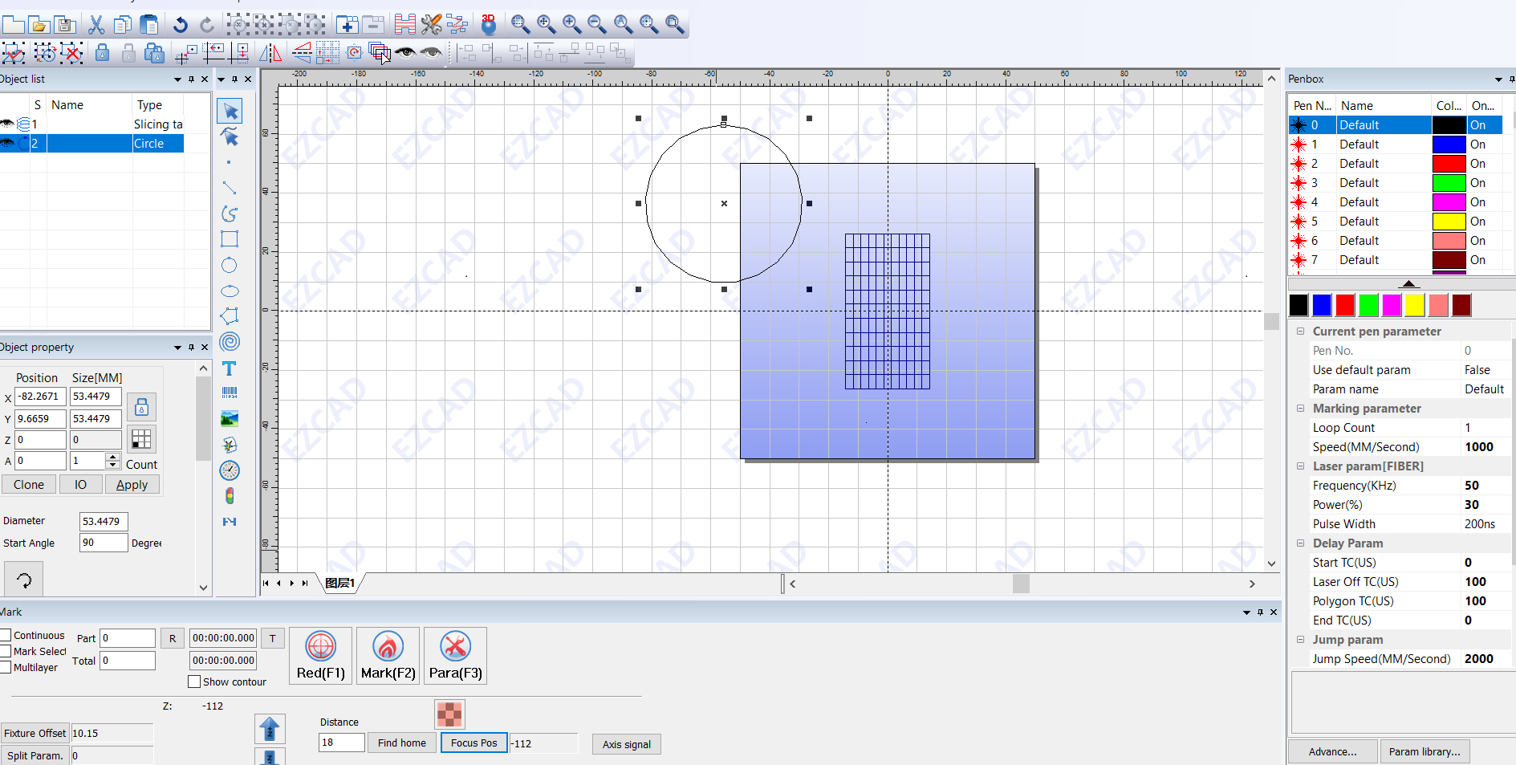Select the Text tool
The height and width of the screenshot is (765, 1516).
click(x=230, y=368)
